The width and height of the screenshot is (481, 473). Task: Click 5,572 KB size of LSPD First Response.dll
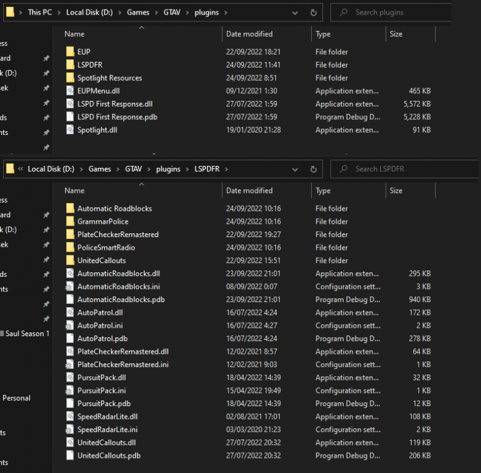417,104
